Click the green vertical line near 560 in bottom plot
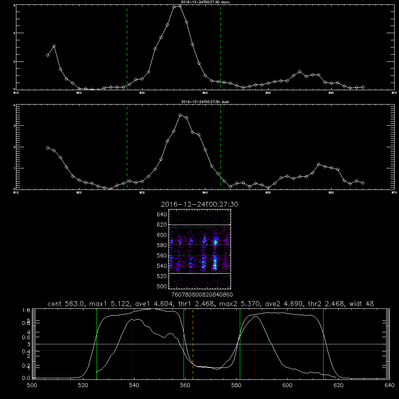Screen dimensions: 399x399 [184, 344]
